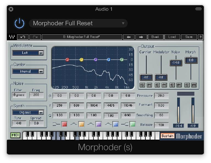Toggle the Sustain button
211x163 pixels.
[x=167, y=136]
